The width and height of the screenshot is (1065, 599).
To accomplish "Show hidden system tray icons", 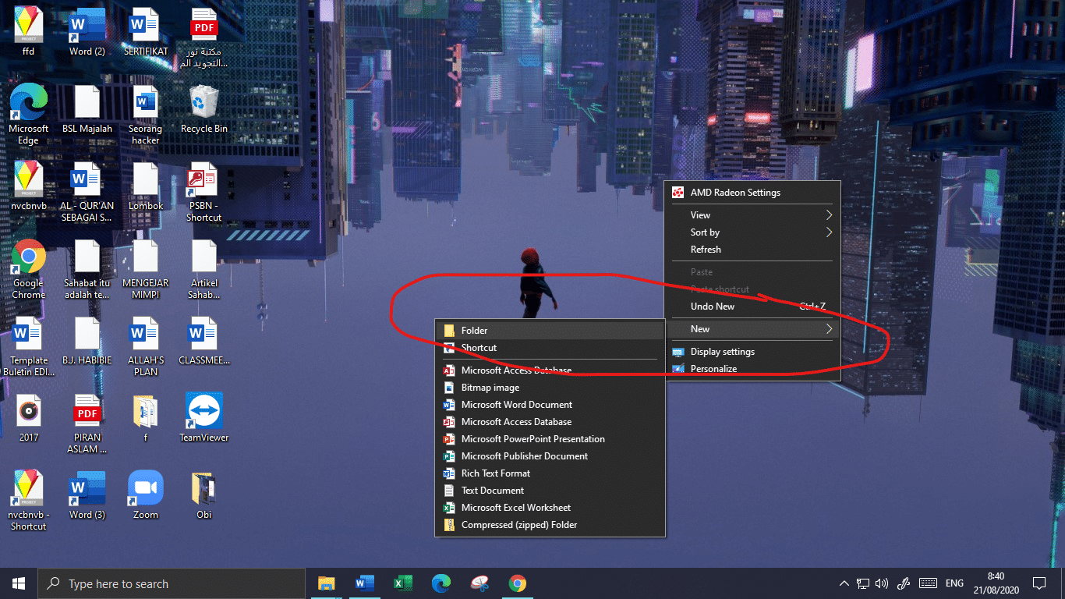I will [x=844, y=583].
